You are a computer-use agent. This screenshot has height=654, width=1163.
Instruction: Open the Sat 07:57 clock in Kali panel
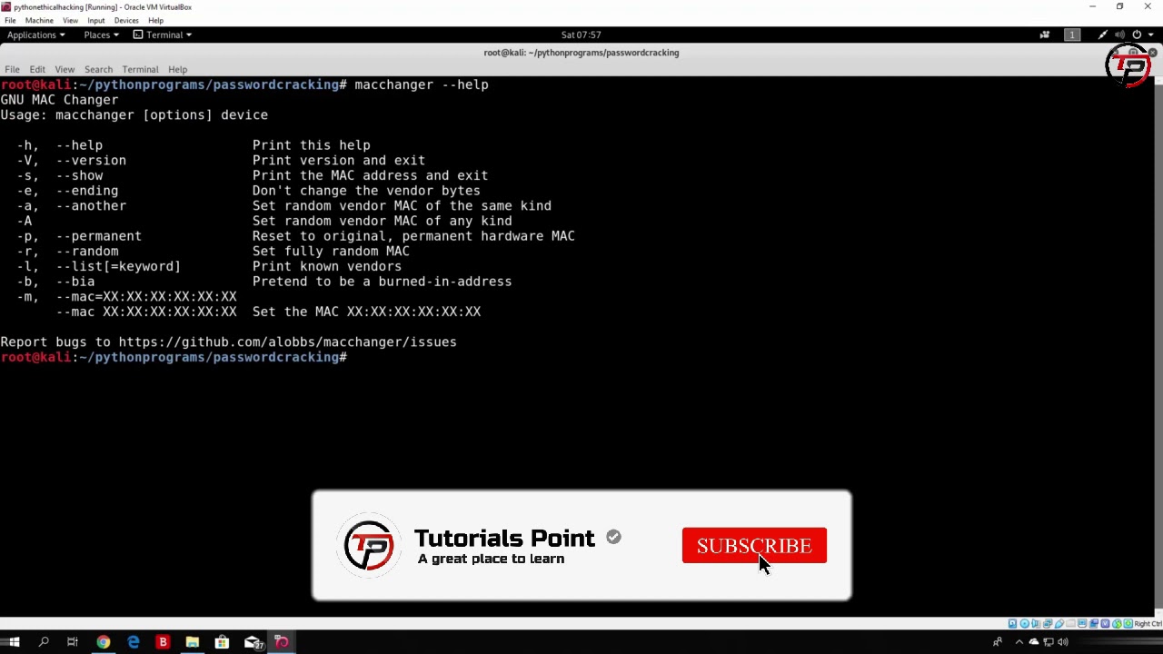pyautogui.click(x=581, y=35)
